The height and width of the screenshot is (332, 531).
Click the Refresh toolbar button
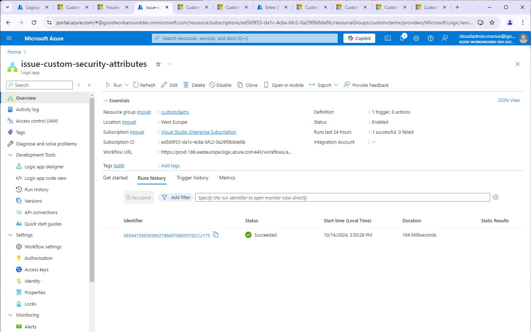(144, 85)
